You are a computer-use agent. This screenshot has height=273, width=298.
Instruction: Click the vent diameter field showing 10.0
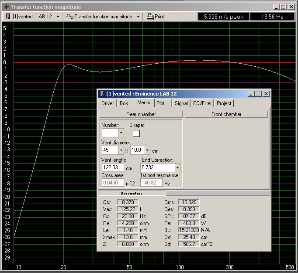138,150
